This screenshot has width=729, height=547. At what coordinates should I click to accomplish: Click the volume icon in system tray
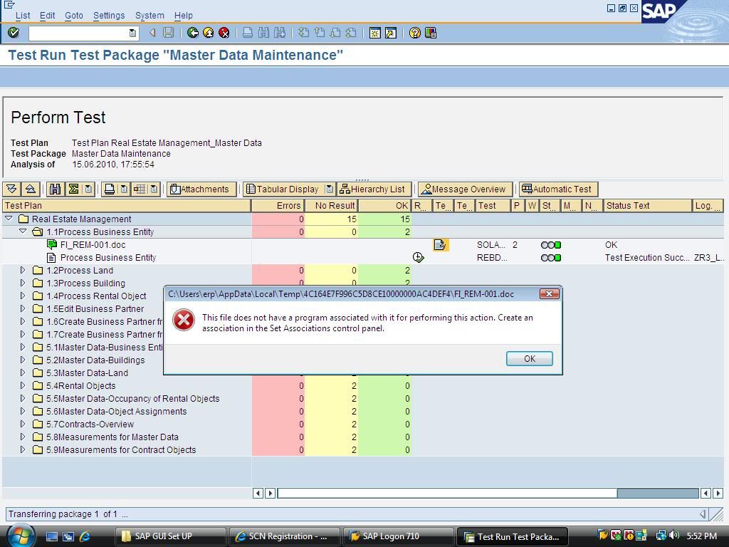click(x=676, y=536)
